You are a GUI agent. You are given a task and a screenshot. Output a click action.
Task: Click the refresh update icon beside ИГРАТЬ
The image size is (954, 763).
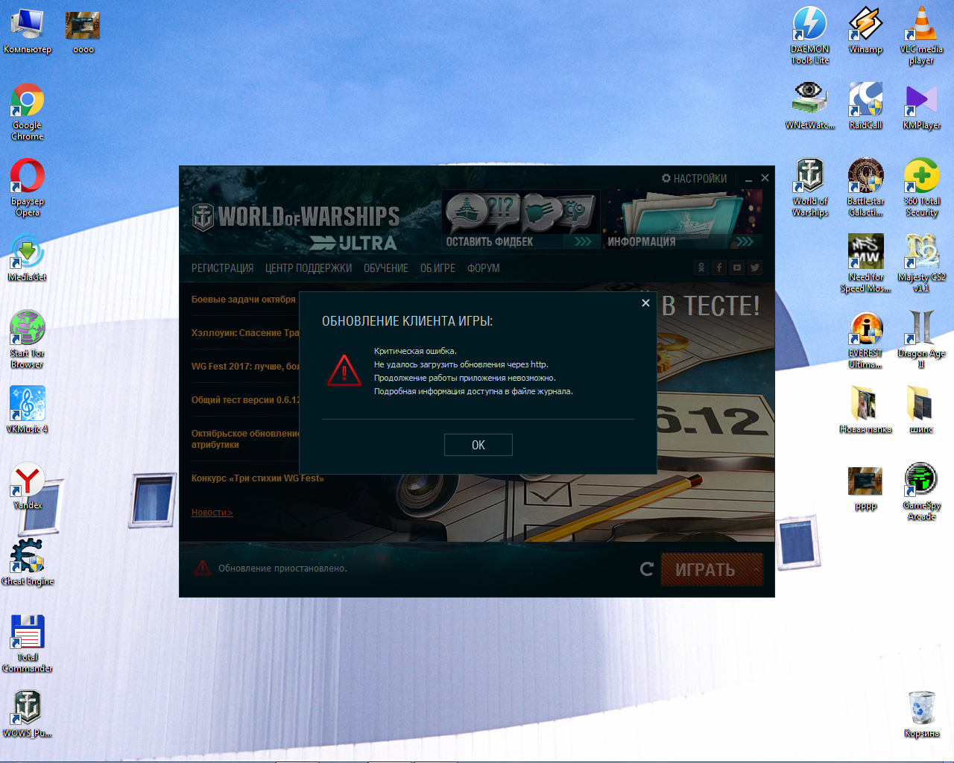(x=647, y=569)
